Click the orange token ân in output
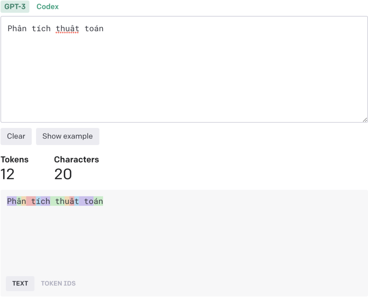Viewport: 368px width, 297px height. coord(24,201)
